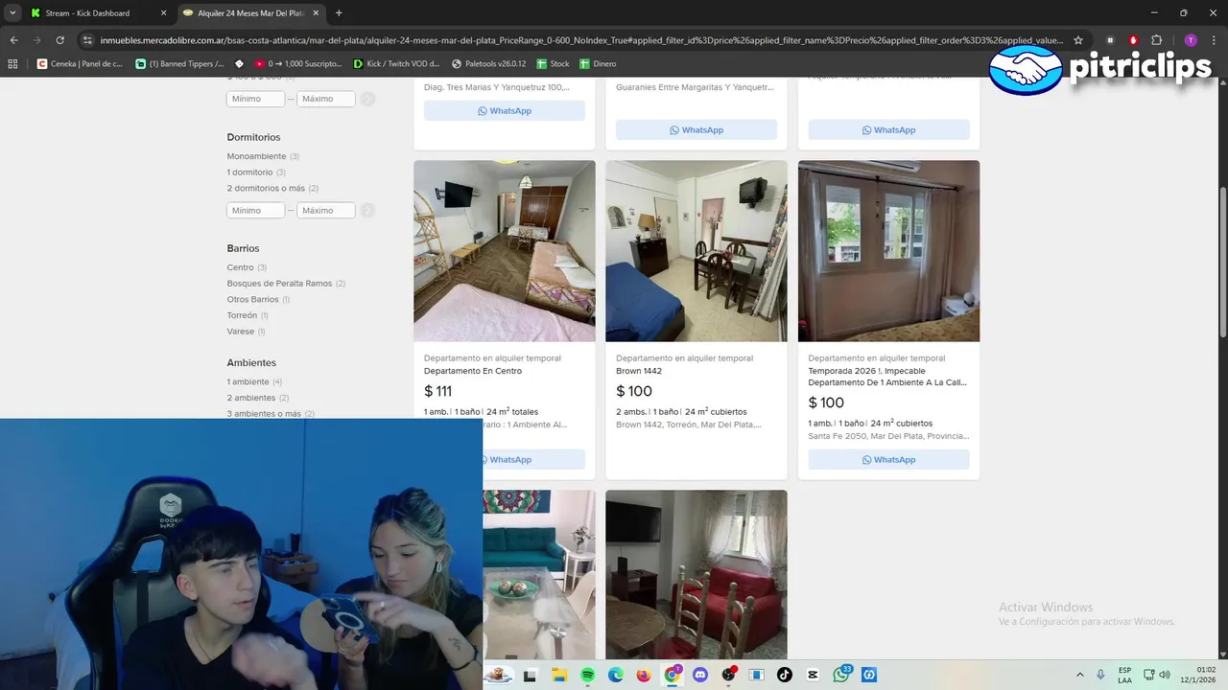Click the red extension icon in toolbar
Image resolution: width=1228 pixels, height=690 pixels.
(x=1133, y=40)
